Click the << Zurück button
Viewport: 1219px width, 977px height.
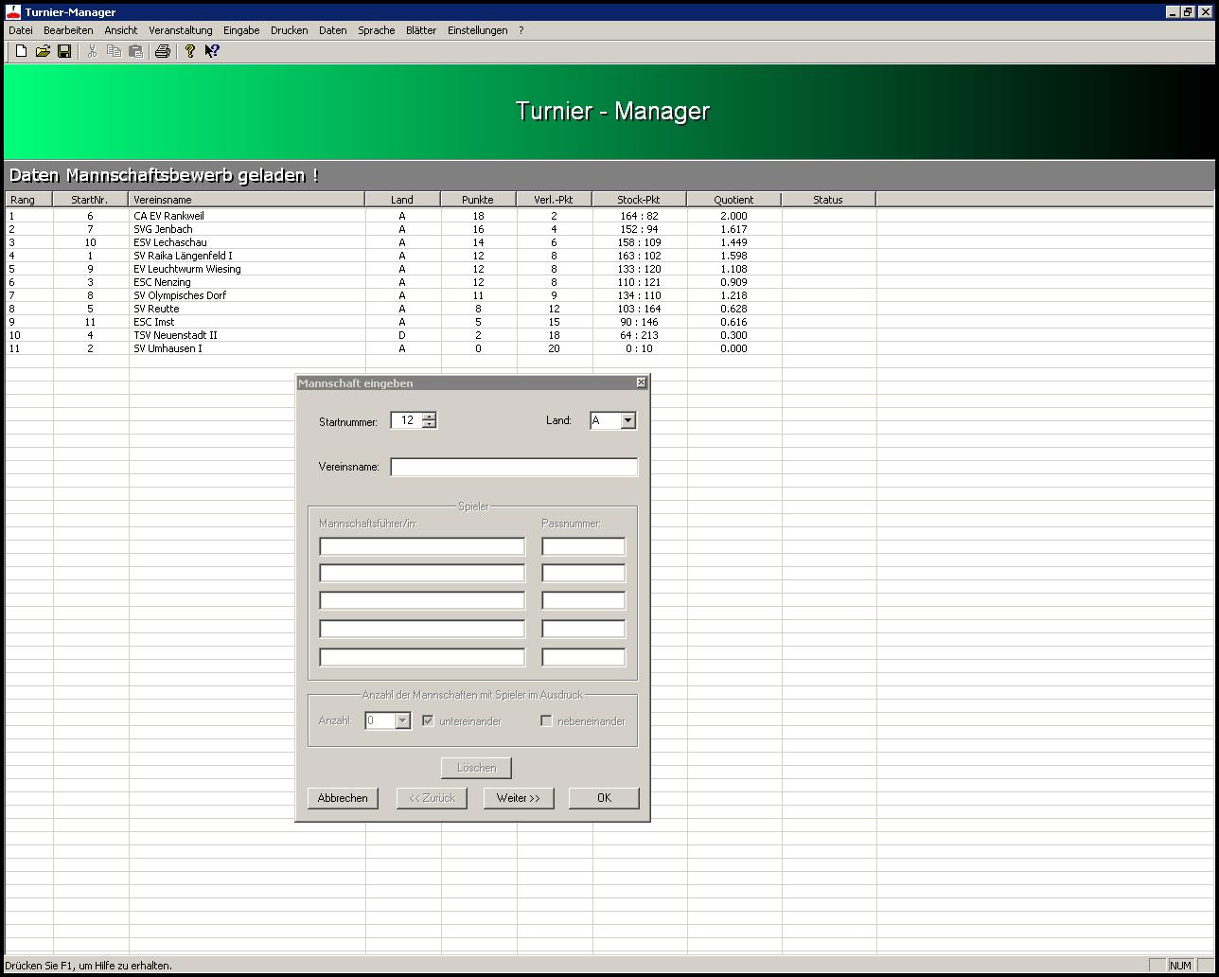point(432,798)
